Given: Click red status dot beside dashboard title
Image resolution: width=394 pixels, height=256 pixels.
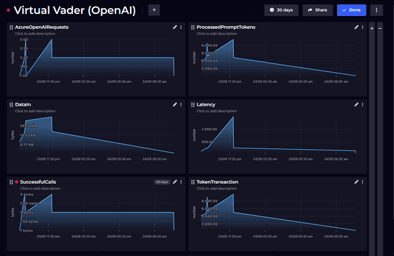Looking at the screenshot, I should coord(9,10).
